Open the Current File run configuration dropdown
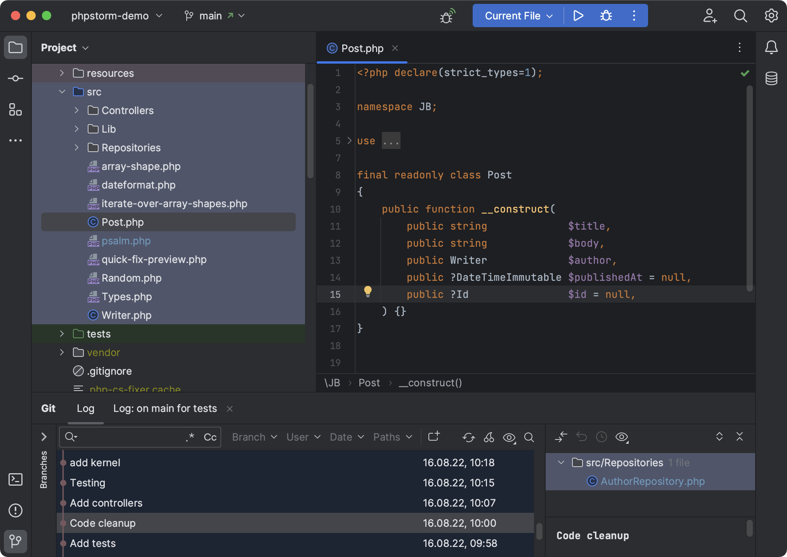The width and height of the screenshot is (787, 557). tap(518, 16)
